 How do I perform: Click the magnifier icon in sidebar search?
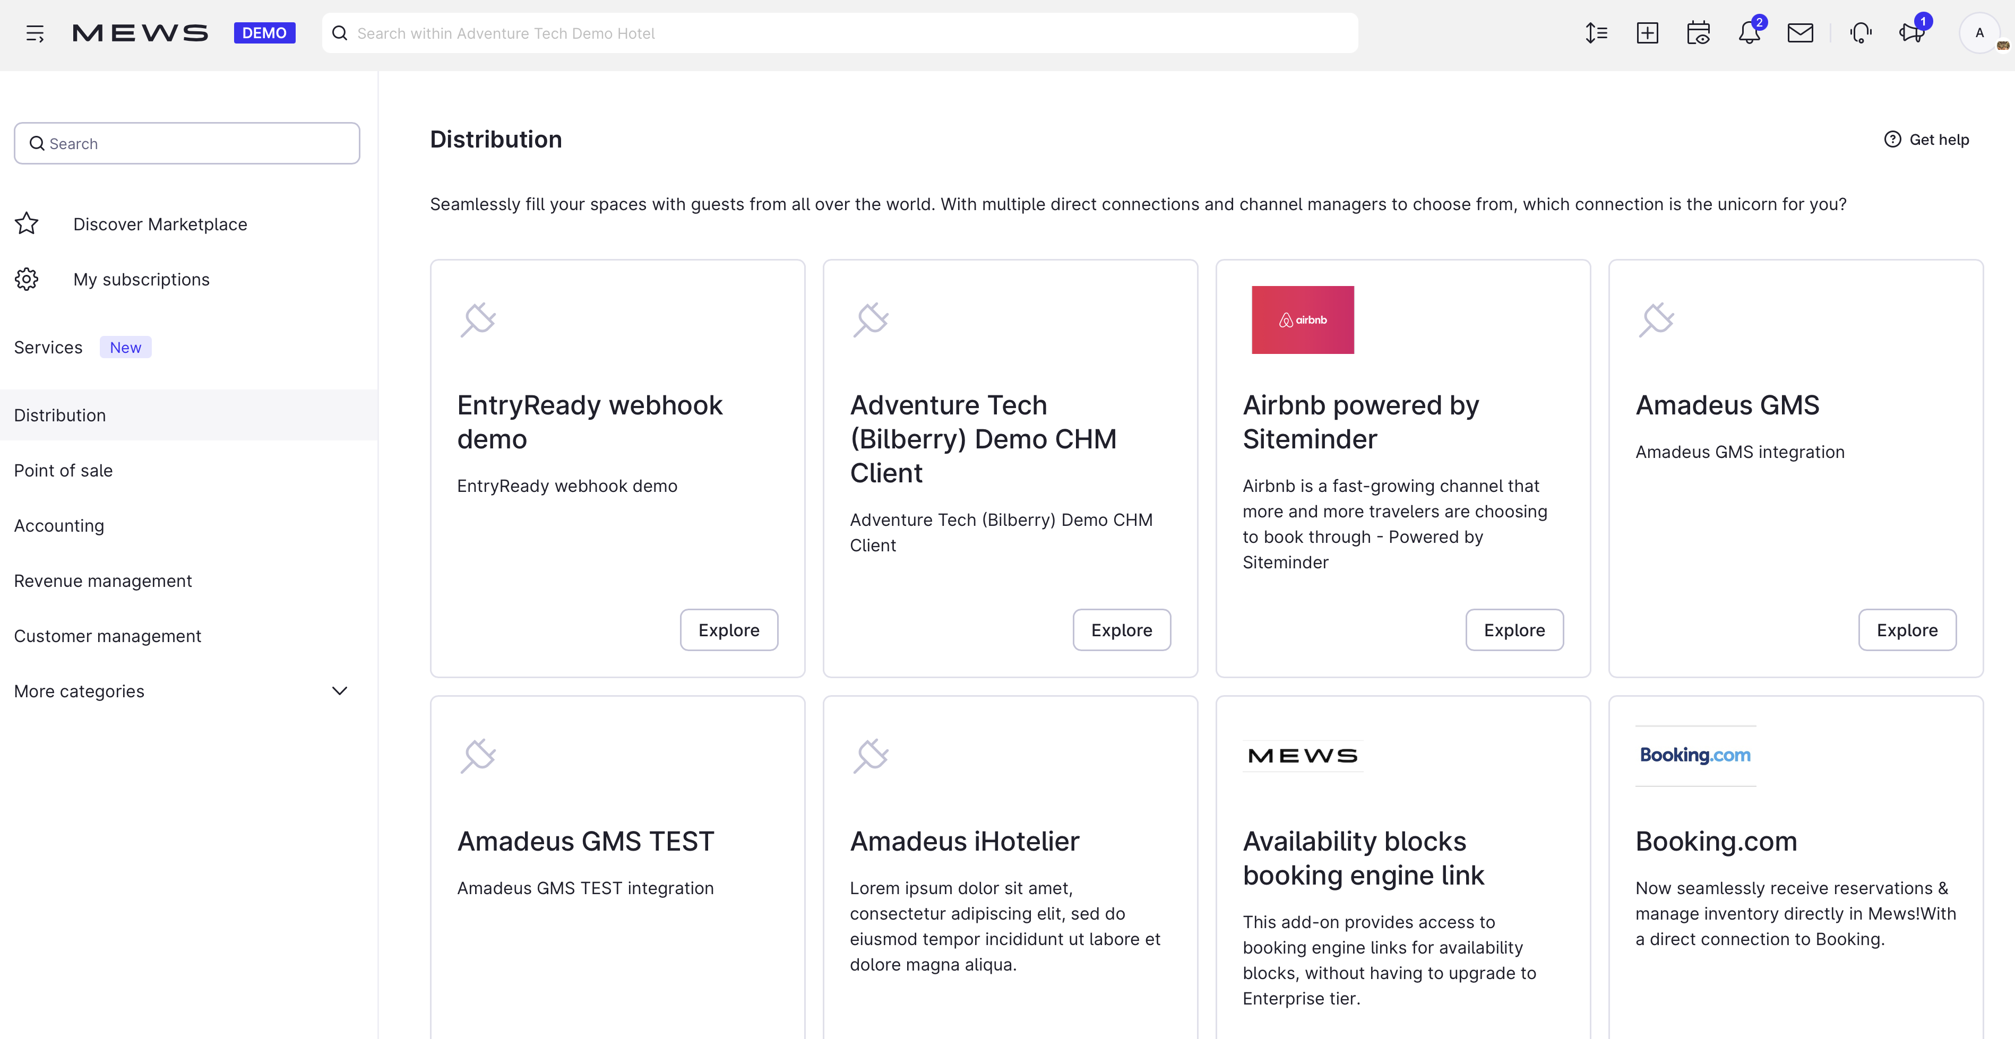pyautogui.click(x=37, y=143)
